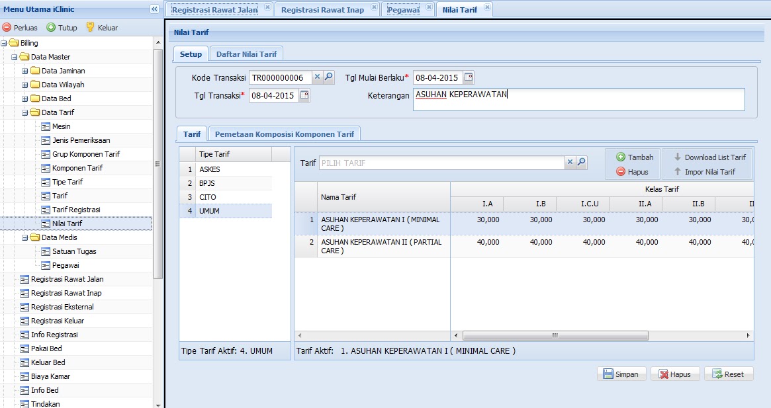This screenshot has height=408, width=771.
Task: Click the Simpan save button
Action: click(x=621, y=374)
